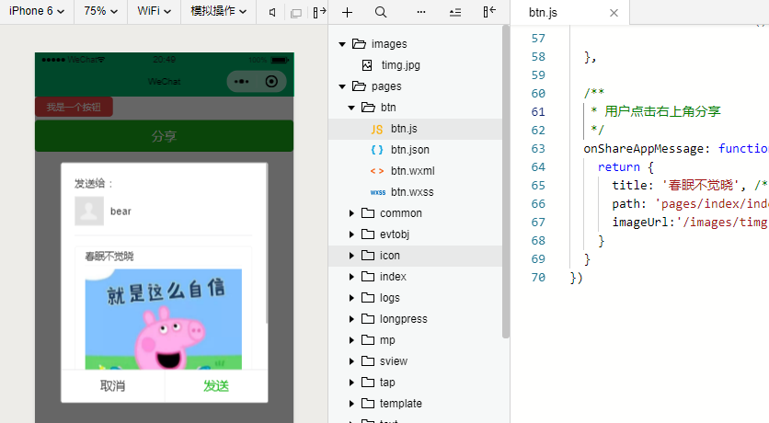Open the 75% zoom dropdown
The image size is (769, 423).
100,11
